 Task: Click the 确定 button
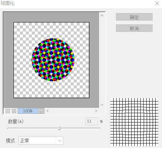point(134,17)
